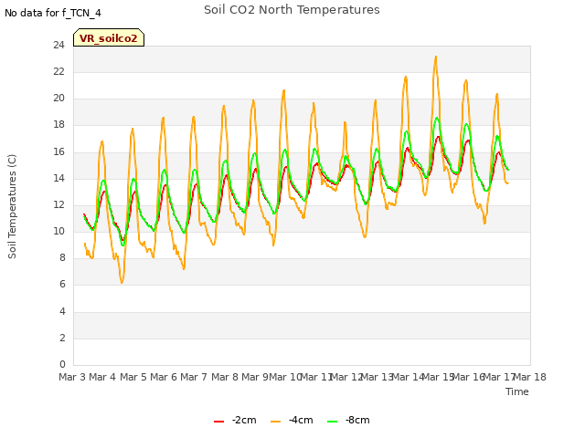Click the red -2cm legend swatch
This screenshot has height=438, width=585.
click(x=218, y=422)
